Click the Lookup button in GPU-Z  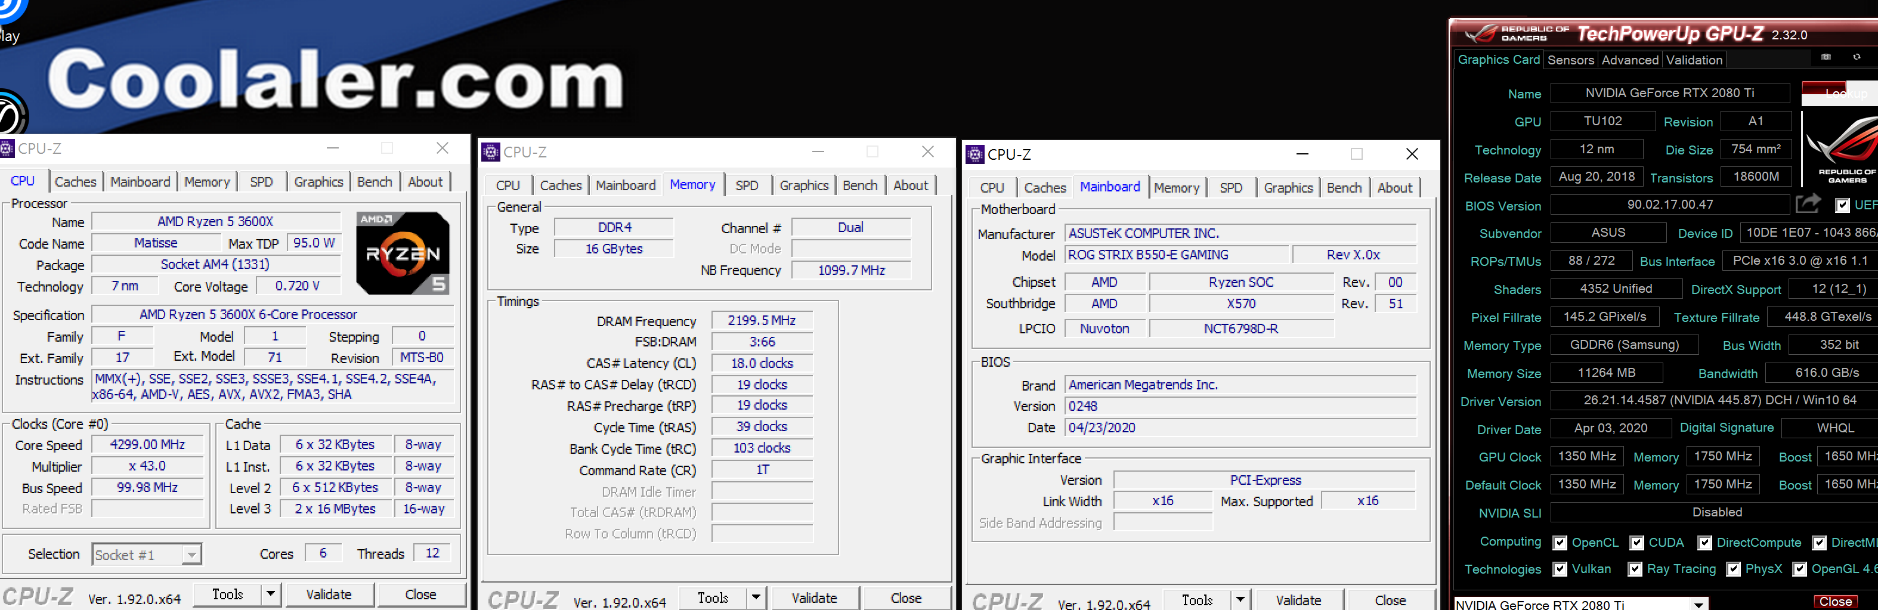coord(1839,93)
